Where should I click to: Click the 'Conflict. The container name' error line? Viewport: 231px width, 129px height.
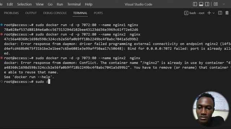(117, 63)
